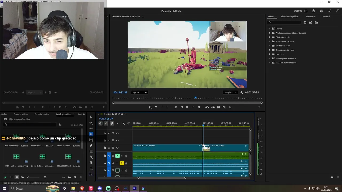Expand the Efectos de vídeo folder
Screen dimensions: 342x192
[270, 46]
